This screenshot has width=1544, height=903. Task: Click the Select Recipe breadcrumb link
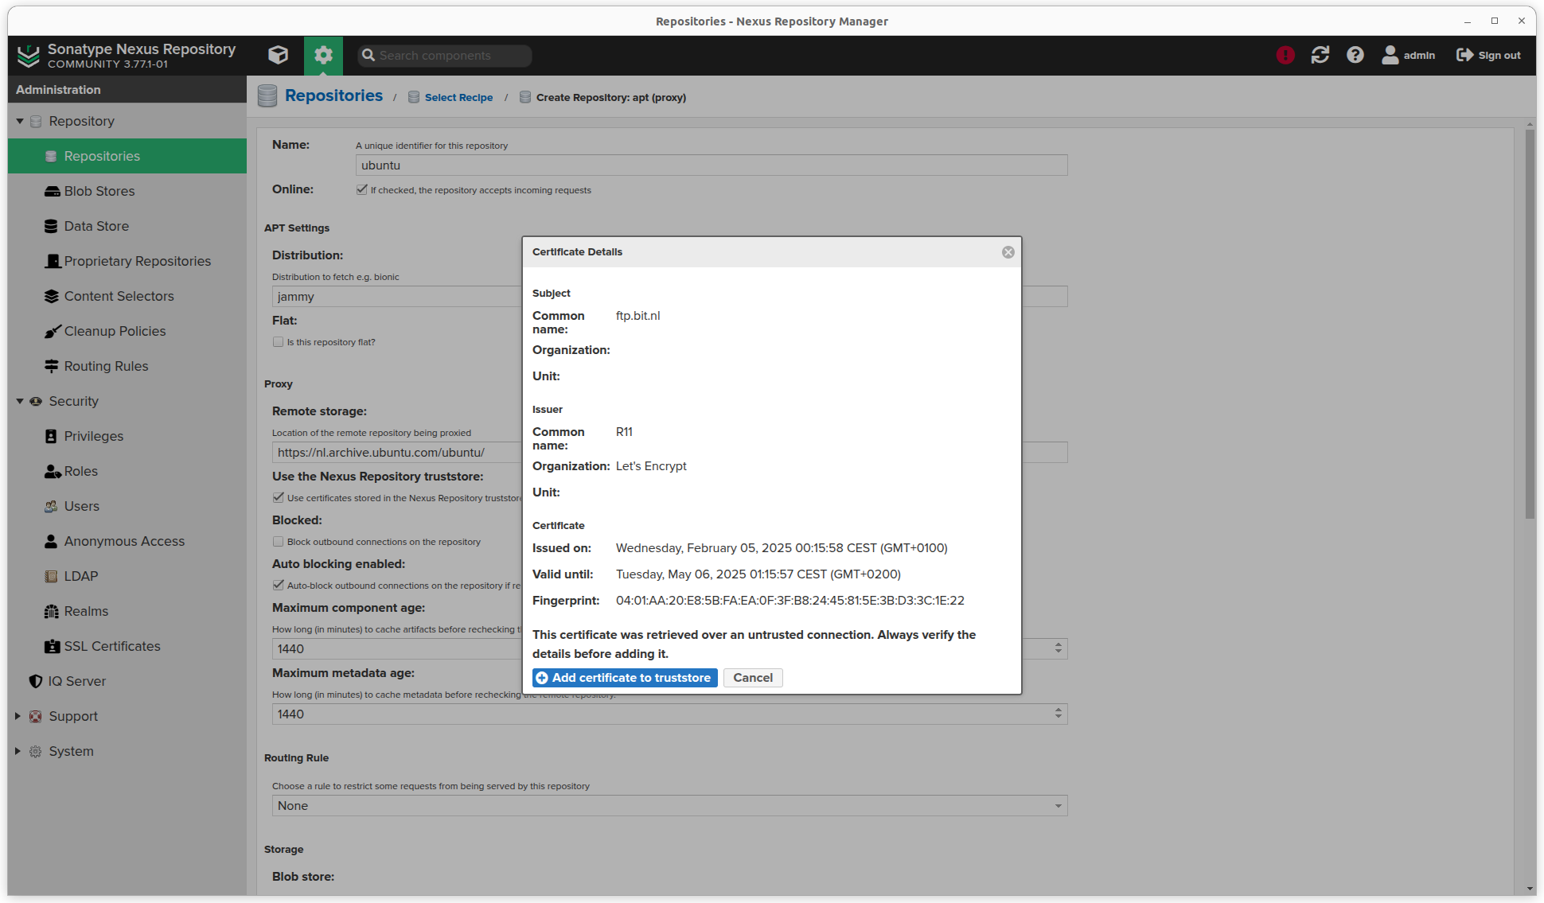pos(458,97)
